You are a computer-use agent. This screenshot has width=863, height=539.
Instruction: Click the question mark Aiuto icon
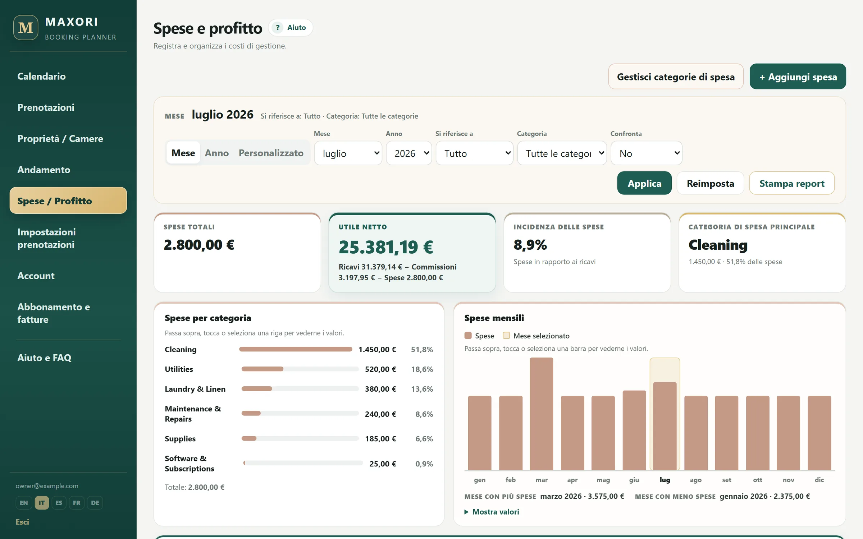click(278, 28)
